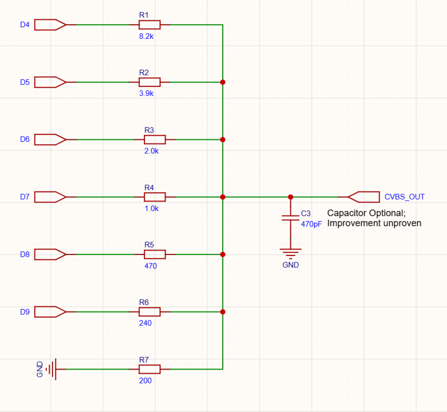This screenshot has width=447, height=412.
Task: Click resistor R6 symbol body
Action: click(150, 312)
